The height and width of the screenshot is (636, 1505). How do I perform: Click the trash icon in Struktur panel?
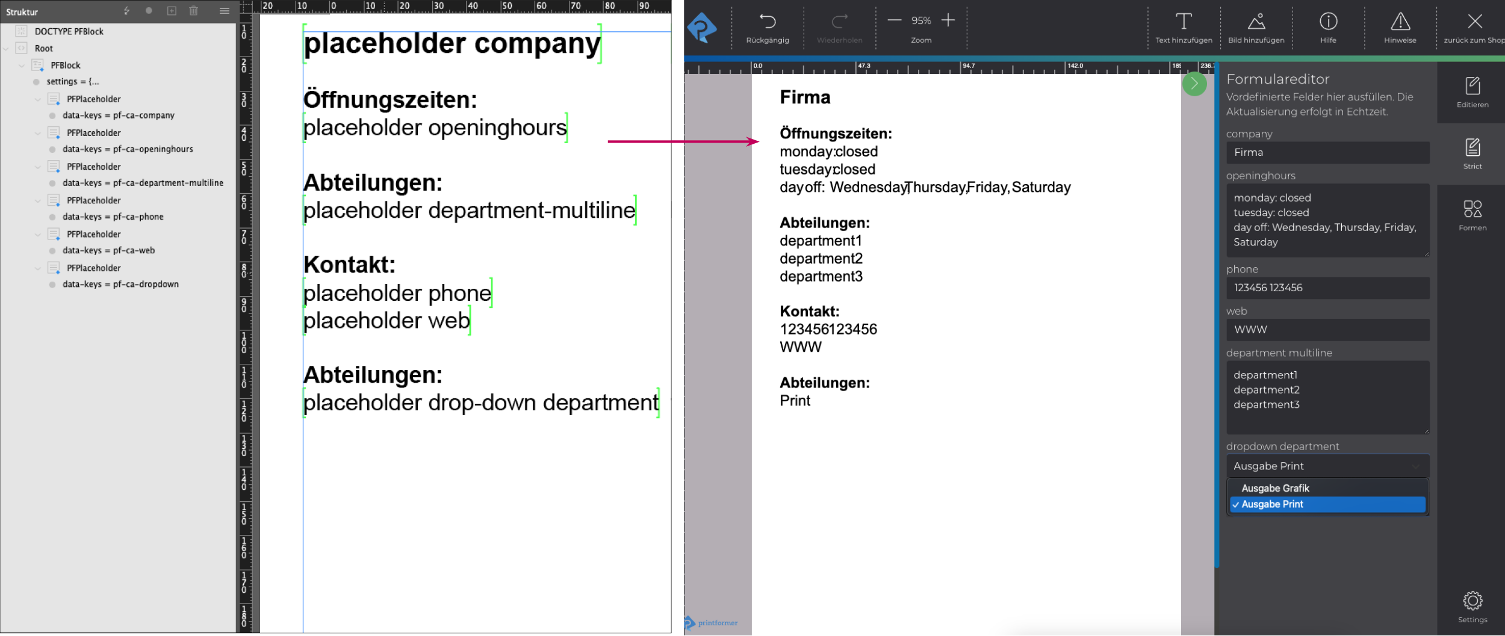pos(193,11)
